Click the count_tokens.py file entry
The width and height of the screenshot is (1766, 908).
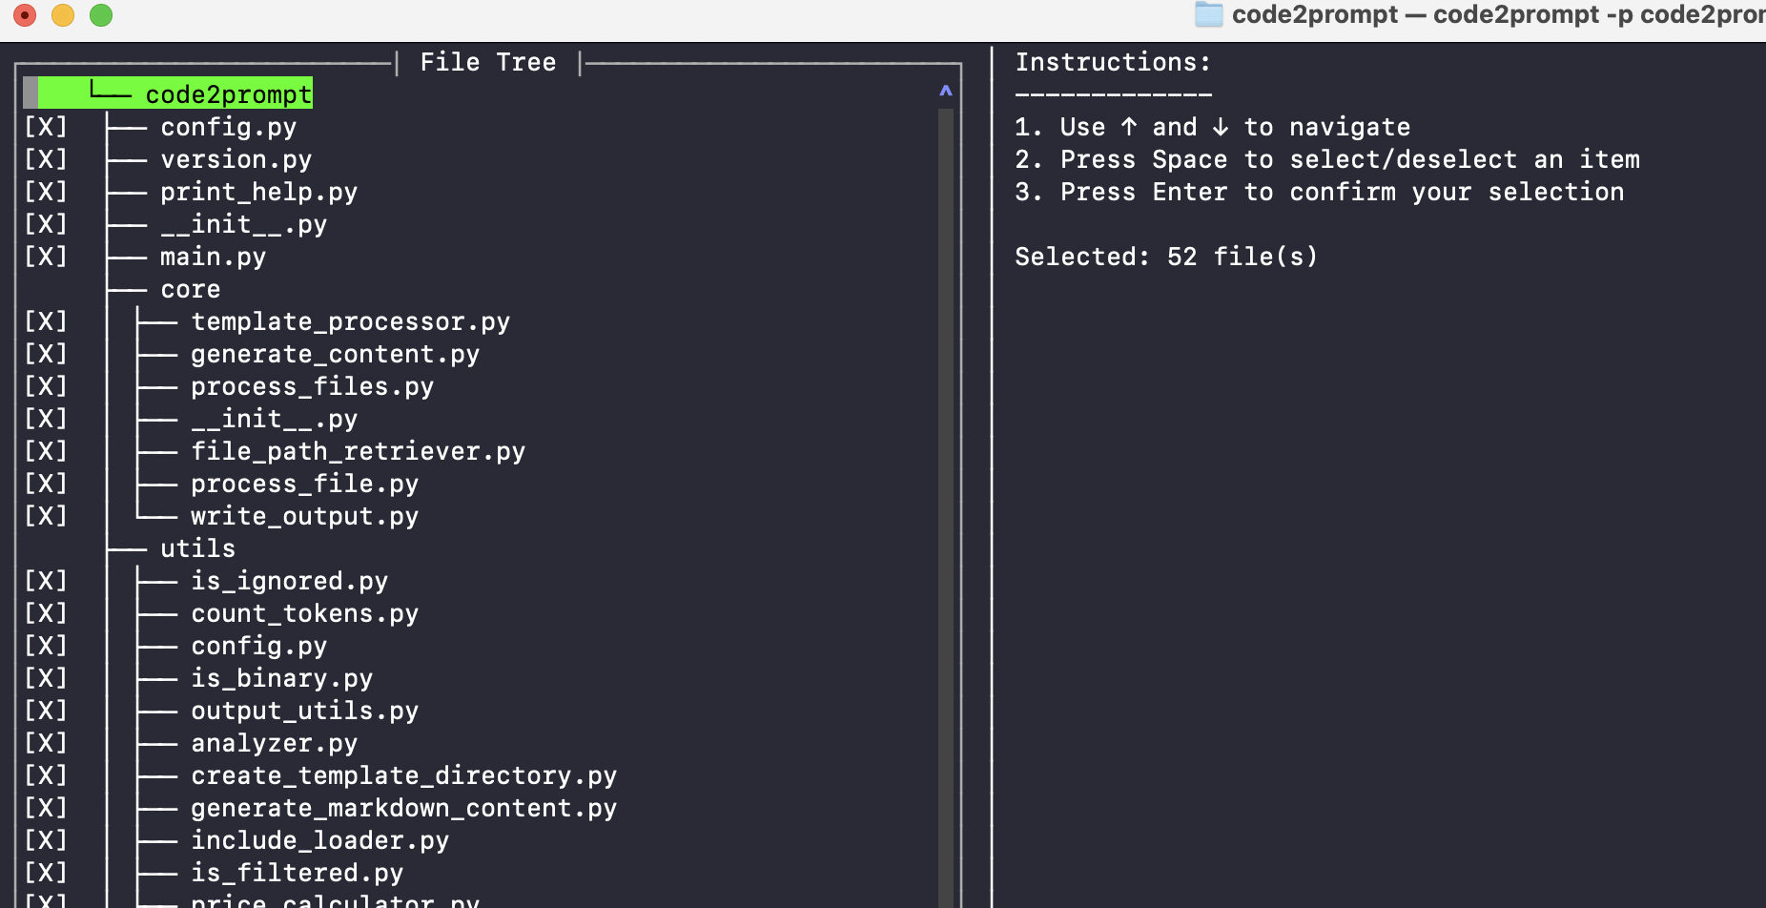click(x=304, y=613)
